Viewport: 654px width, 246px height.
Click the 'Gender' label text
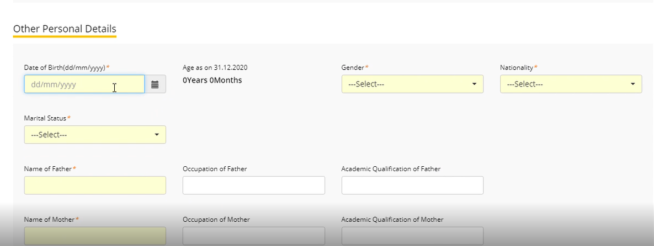point(353,68)
